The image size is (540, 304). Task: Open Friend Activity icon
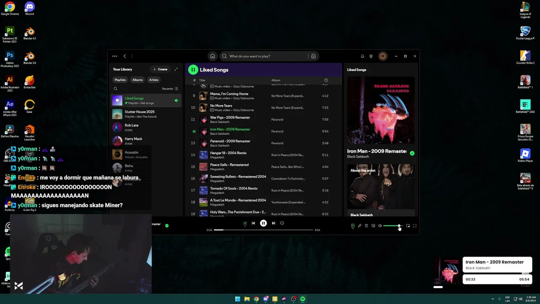point(371,56)
